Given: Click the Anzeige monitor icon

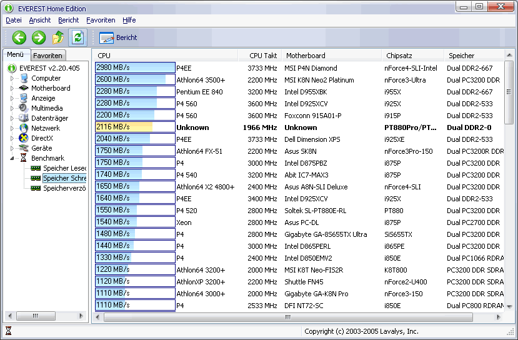Looking at the screenshot, I should 24,98.
